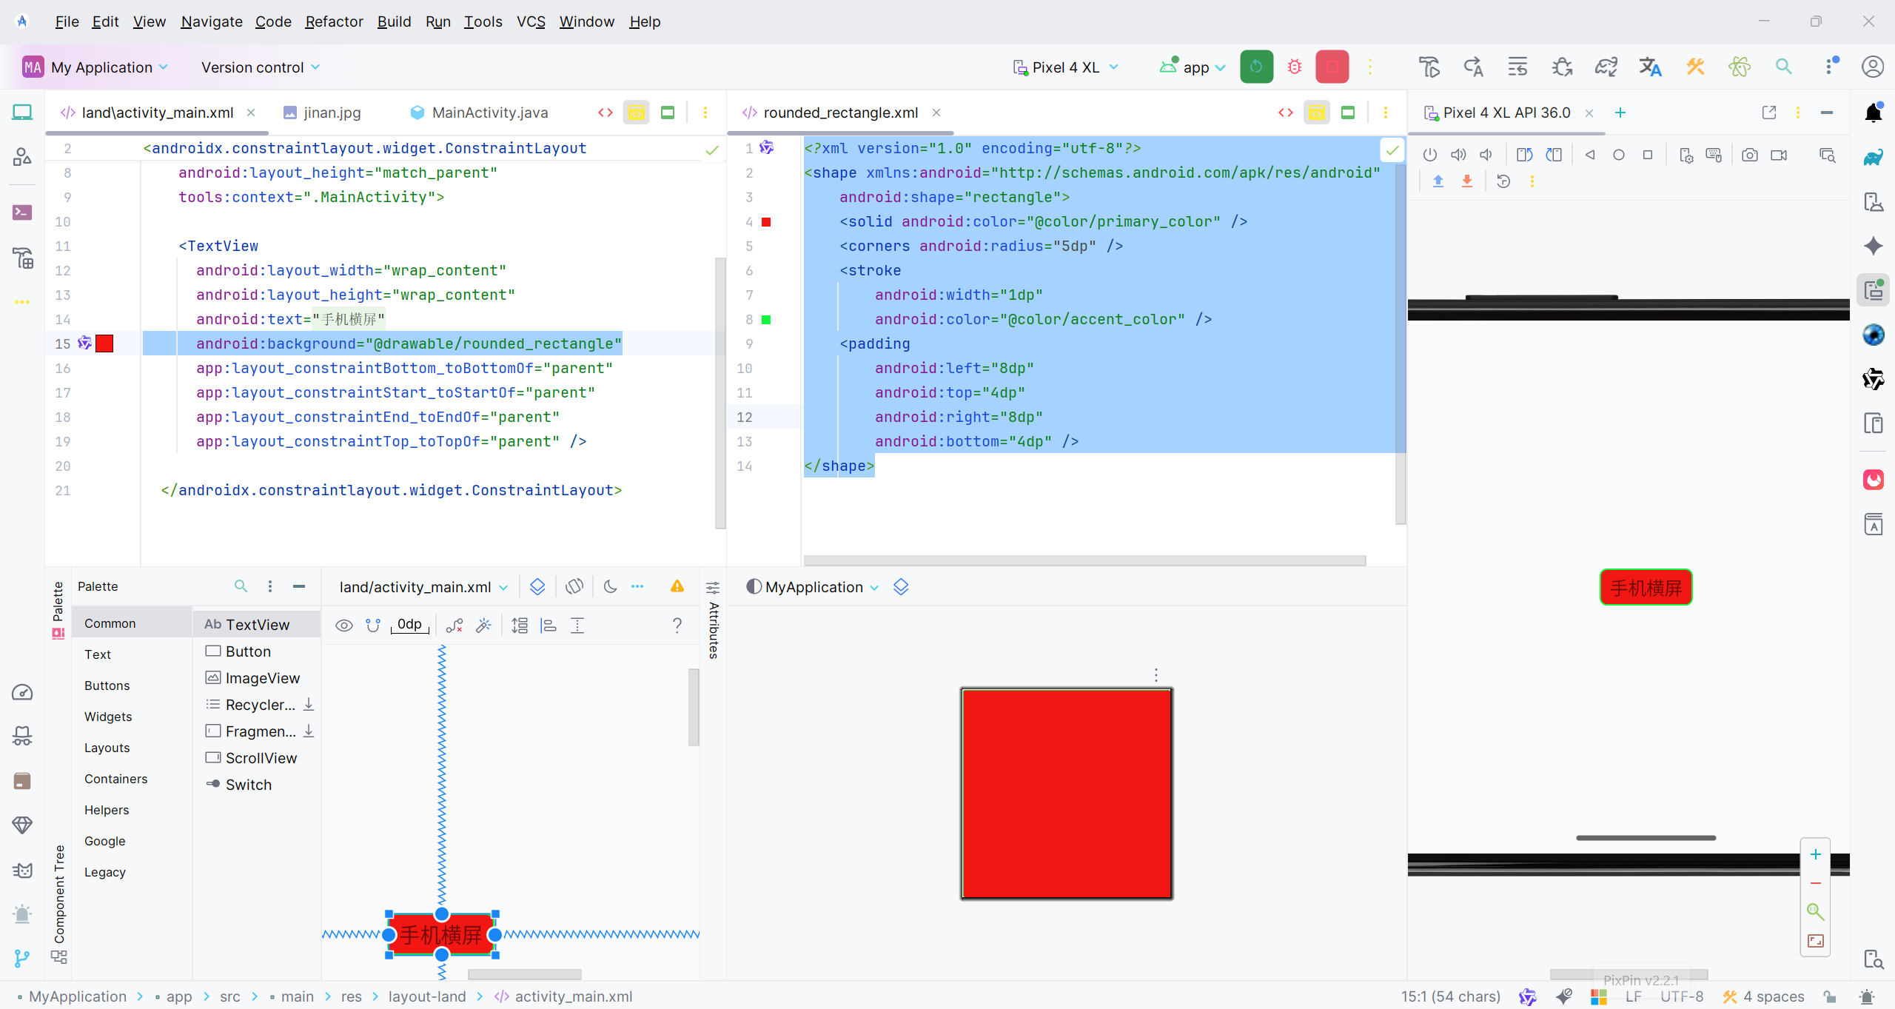Click red color swatch on line 15 gutter
Viewport: 1895px width, 1009px height.
click(x=104, y=343)
